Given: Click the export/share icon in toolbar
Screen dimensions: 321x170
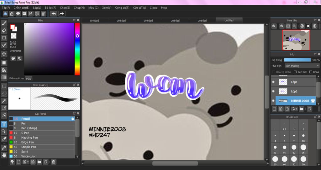Looking at the screenshot, I should pyautogui.click(x=12, y=14).
